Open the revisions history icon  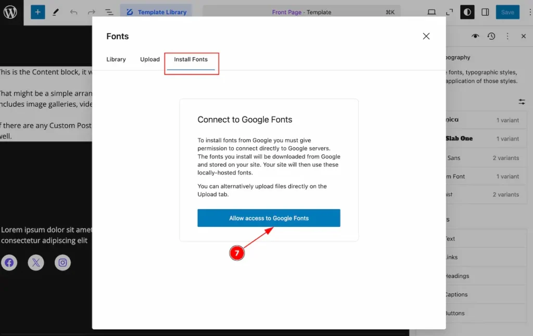[x=491, y=36]
